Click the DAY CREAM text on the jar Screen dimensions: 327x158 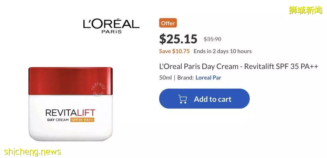[58, 120]
